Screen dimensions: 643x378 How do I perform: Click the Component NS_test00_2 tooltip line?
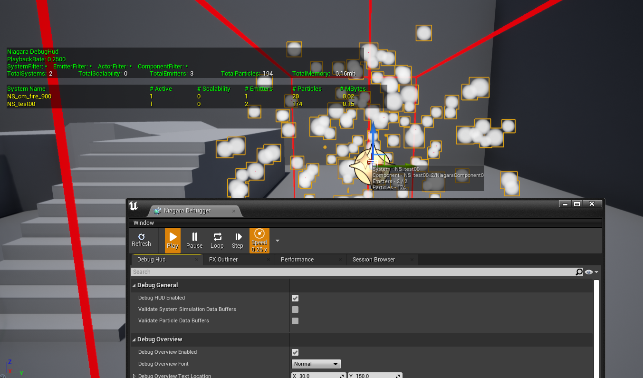[x=428, y=175]
